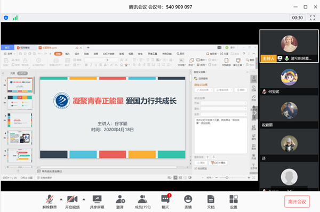Expand the participant list down chevron
Screen dimensions: 320x212
pos(289,190)
